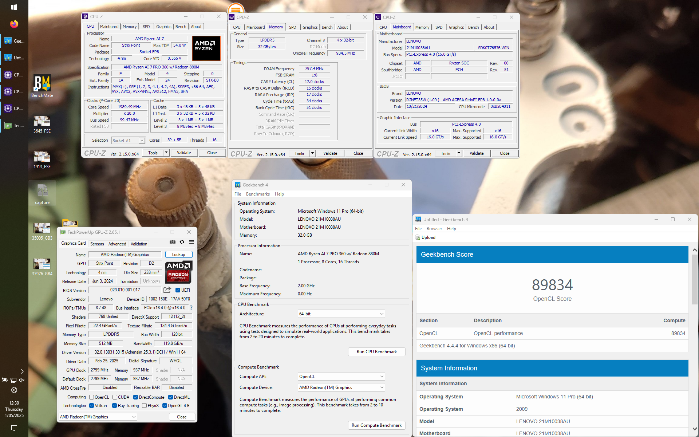The width and height of the screenshot is (699, 437).
Task: Toggle the Ray Tracing checkbox
Action: [114, 406]
